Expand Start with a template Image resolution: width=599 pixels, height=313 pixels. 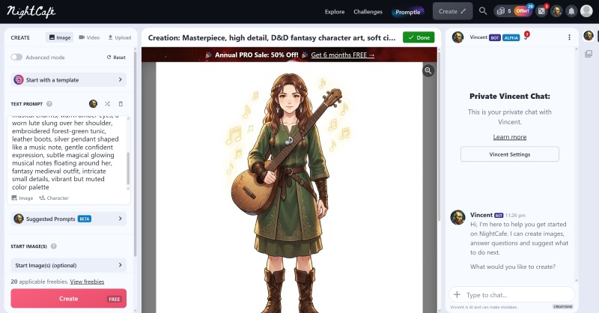(68, 80)
